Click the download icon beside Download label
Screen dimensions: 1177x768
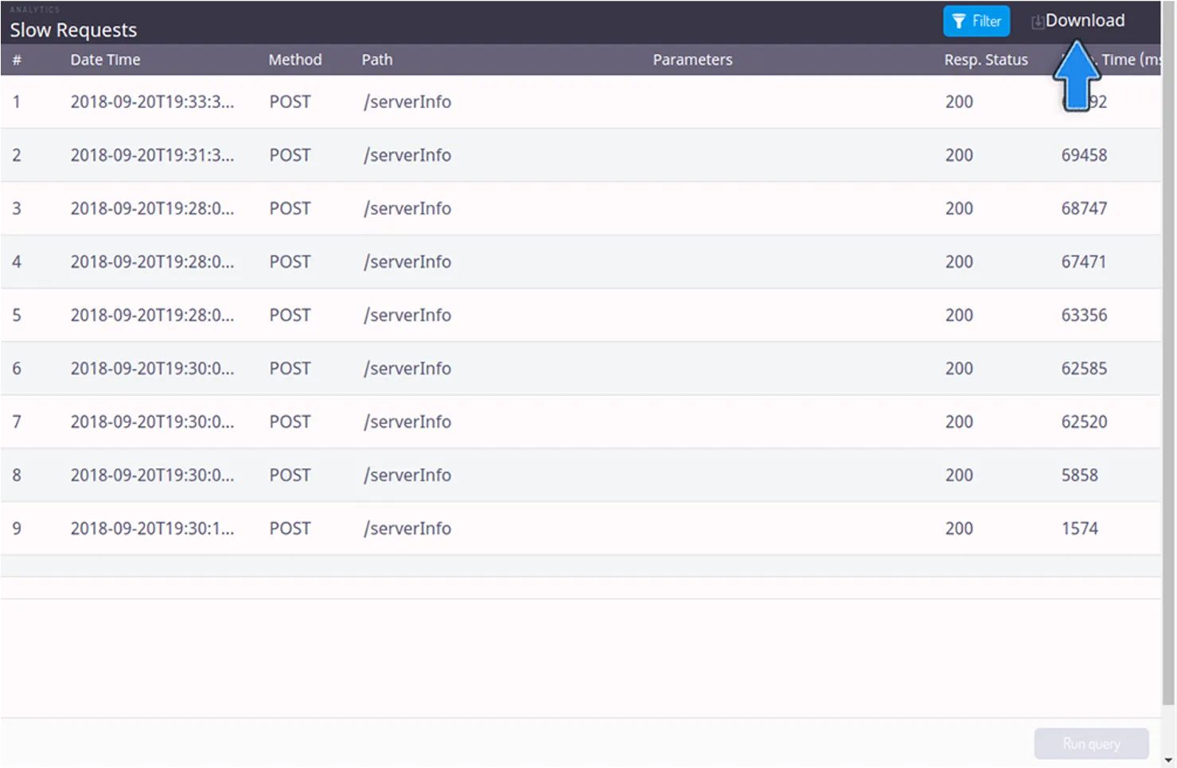point(1038,22)
